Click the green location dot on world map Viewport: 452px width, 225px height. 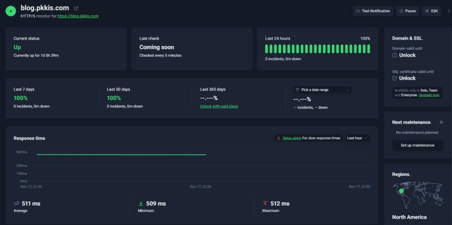click(x=401, y=192)
